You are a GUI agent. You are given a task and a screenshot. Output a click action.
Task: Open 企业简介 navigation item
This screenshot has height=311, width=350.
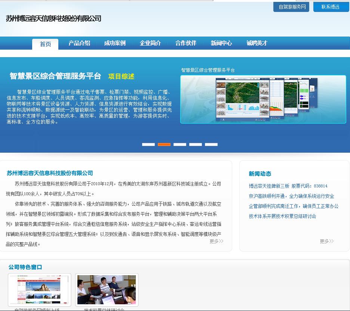(150, 43)
